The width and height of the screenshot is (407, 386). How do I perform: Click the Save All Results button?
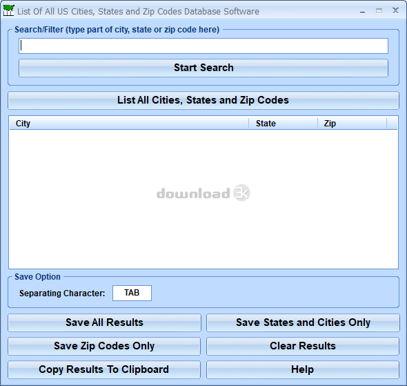click(104, 322)
